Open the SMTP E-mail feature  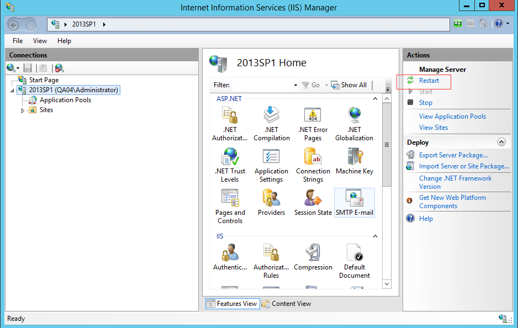click(x=354, y=199)
